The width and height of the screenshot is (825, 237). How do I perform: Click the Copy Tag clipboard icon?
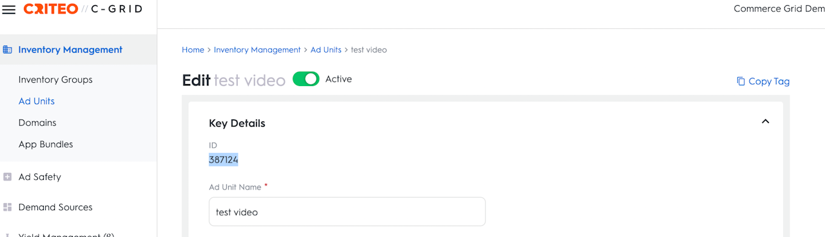pos(741,81)
